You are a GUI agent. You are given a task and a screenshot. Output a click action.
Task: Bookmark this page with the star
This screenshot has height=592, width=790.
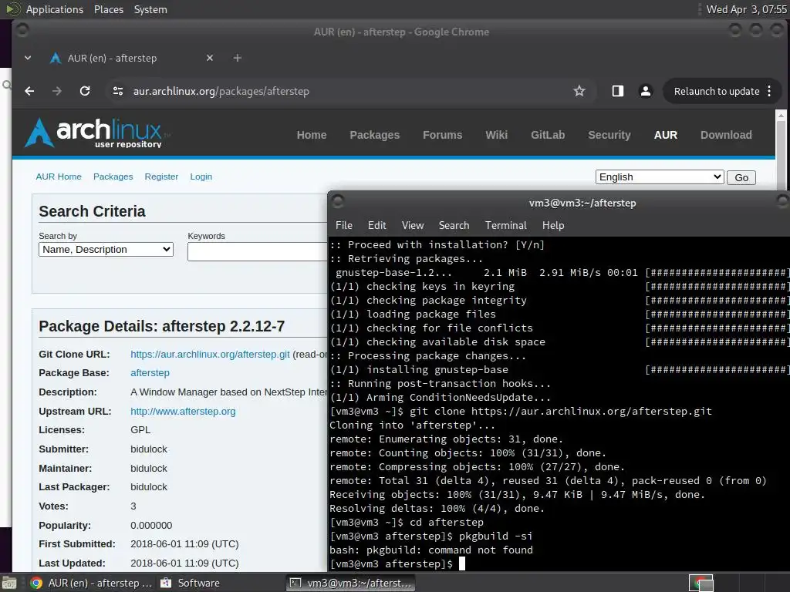point(579,91)
